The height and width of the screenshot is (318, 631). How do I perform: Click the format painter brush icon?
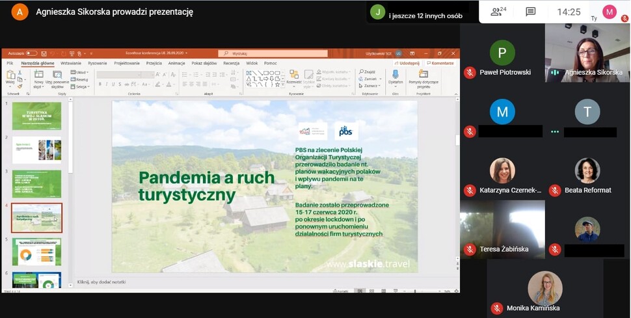coord(20,86)
